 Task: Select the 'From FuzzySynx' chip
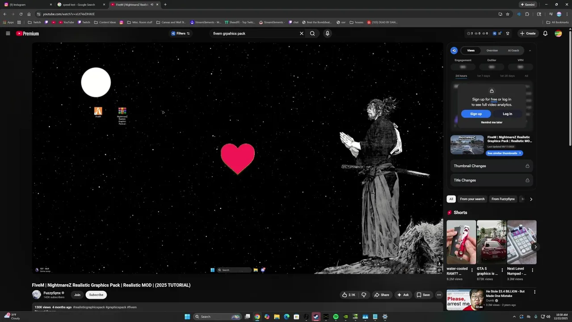(503, 199)
